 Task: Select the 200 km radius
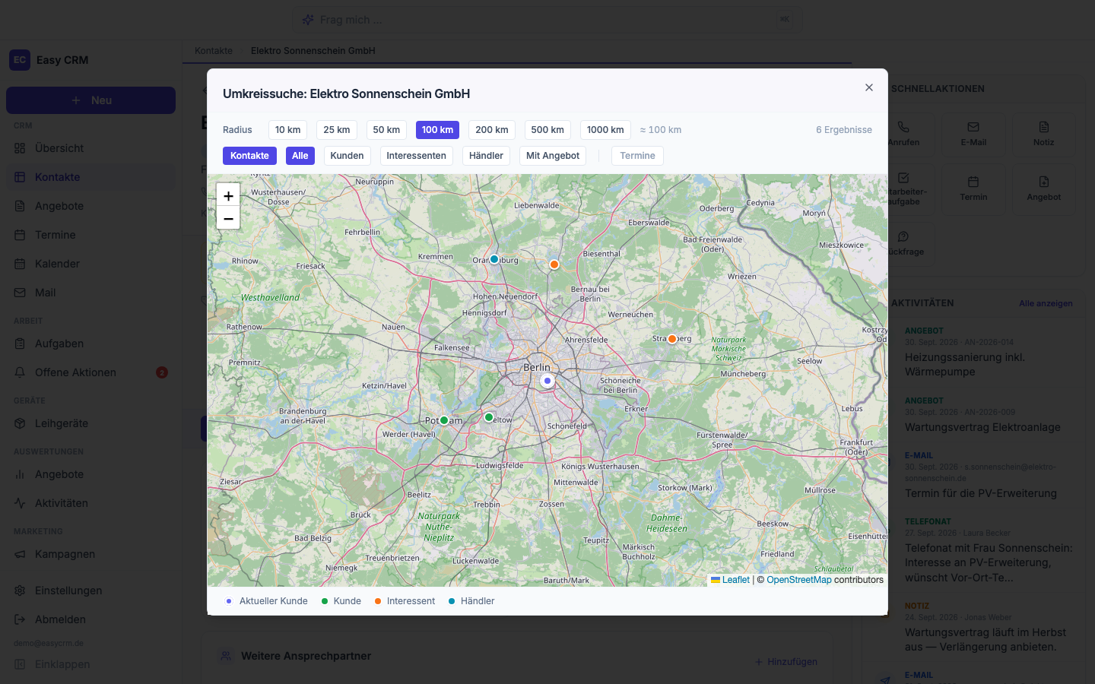click(x=492, y=130)
